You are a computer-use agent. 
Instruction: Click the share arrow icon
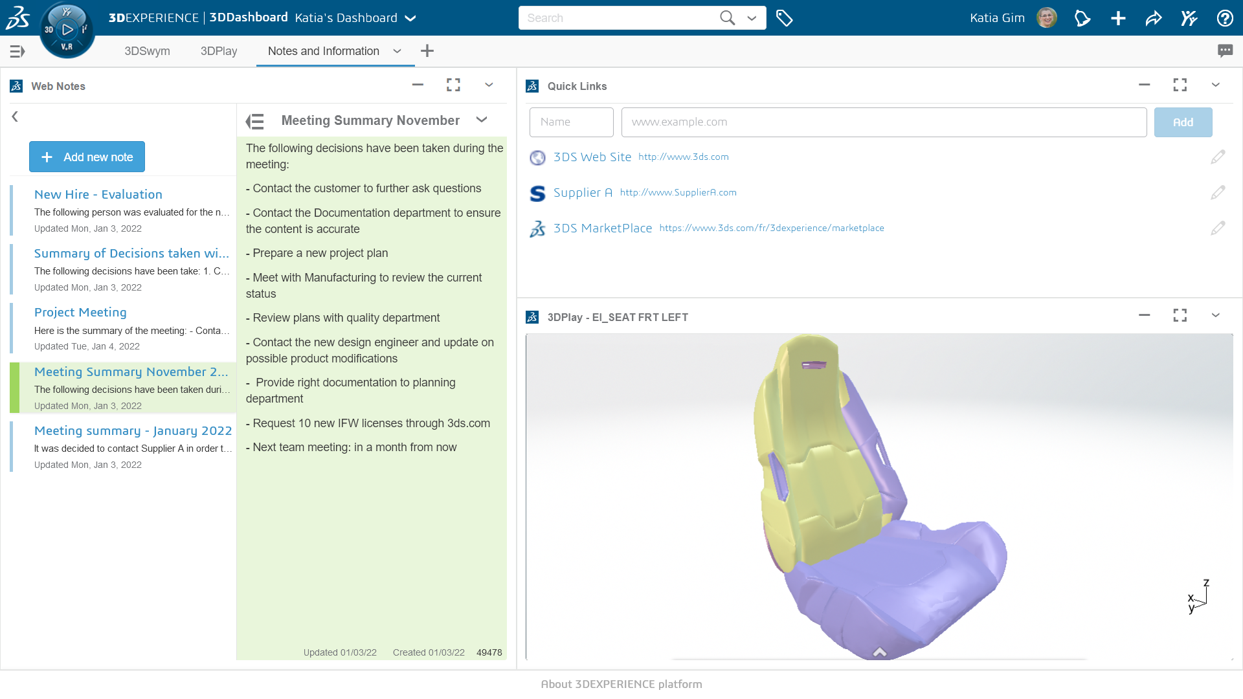click(1154, 18)
